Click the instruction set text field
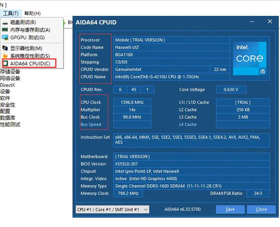Image resolution: width=280 pixels, height=227 pixels. point(192,140)
